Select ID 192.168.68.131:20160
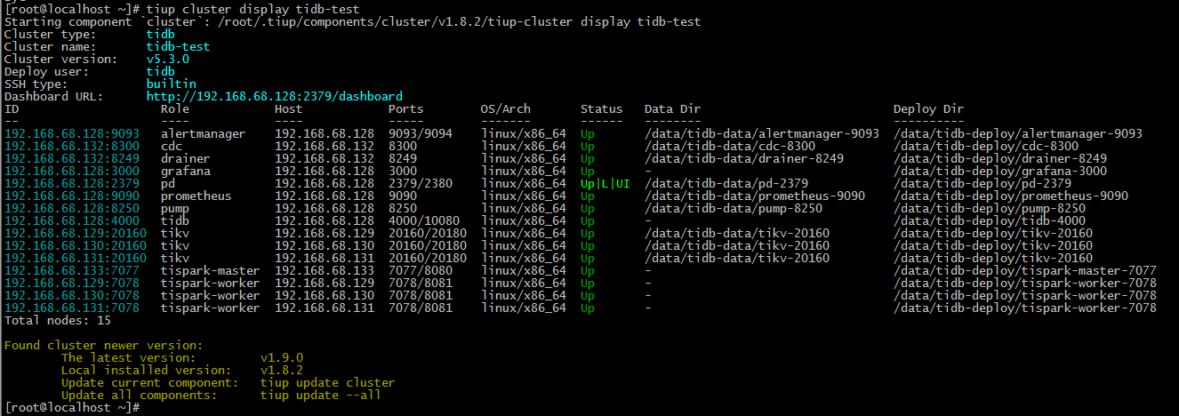1179x416 pixels. (x=76, y=258)
